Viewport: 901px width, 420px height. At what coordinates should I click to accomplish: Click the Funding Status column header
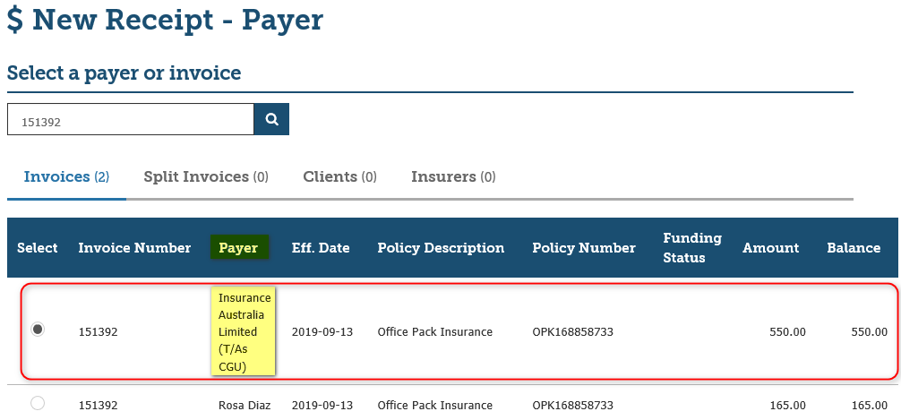(x=691, y=248)
